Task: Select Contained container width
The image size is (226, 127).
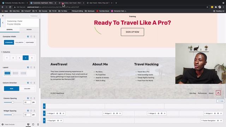Action: [30, 42]
